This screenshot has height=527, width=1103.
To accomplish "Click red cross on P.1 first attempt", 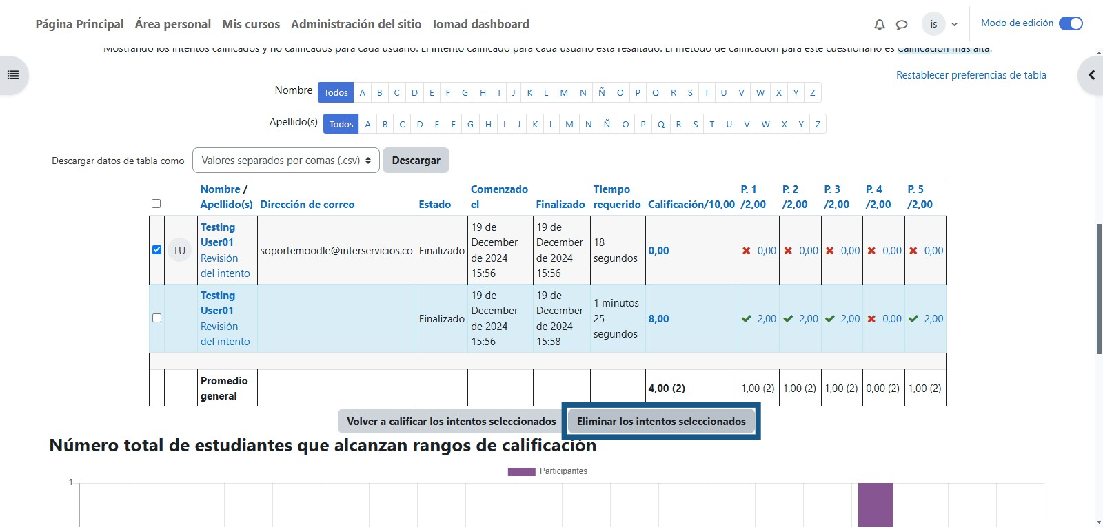I will pyautogui.click(x=746, y=251).
